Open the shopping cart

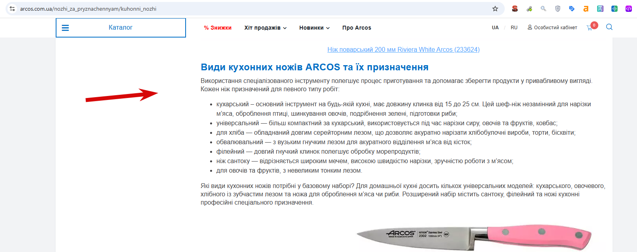point(590,28)
